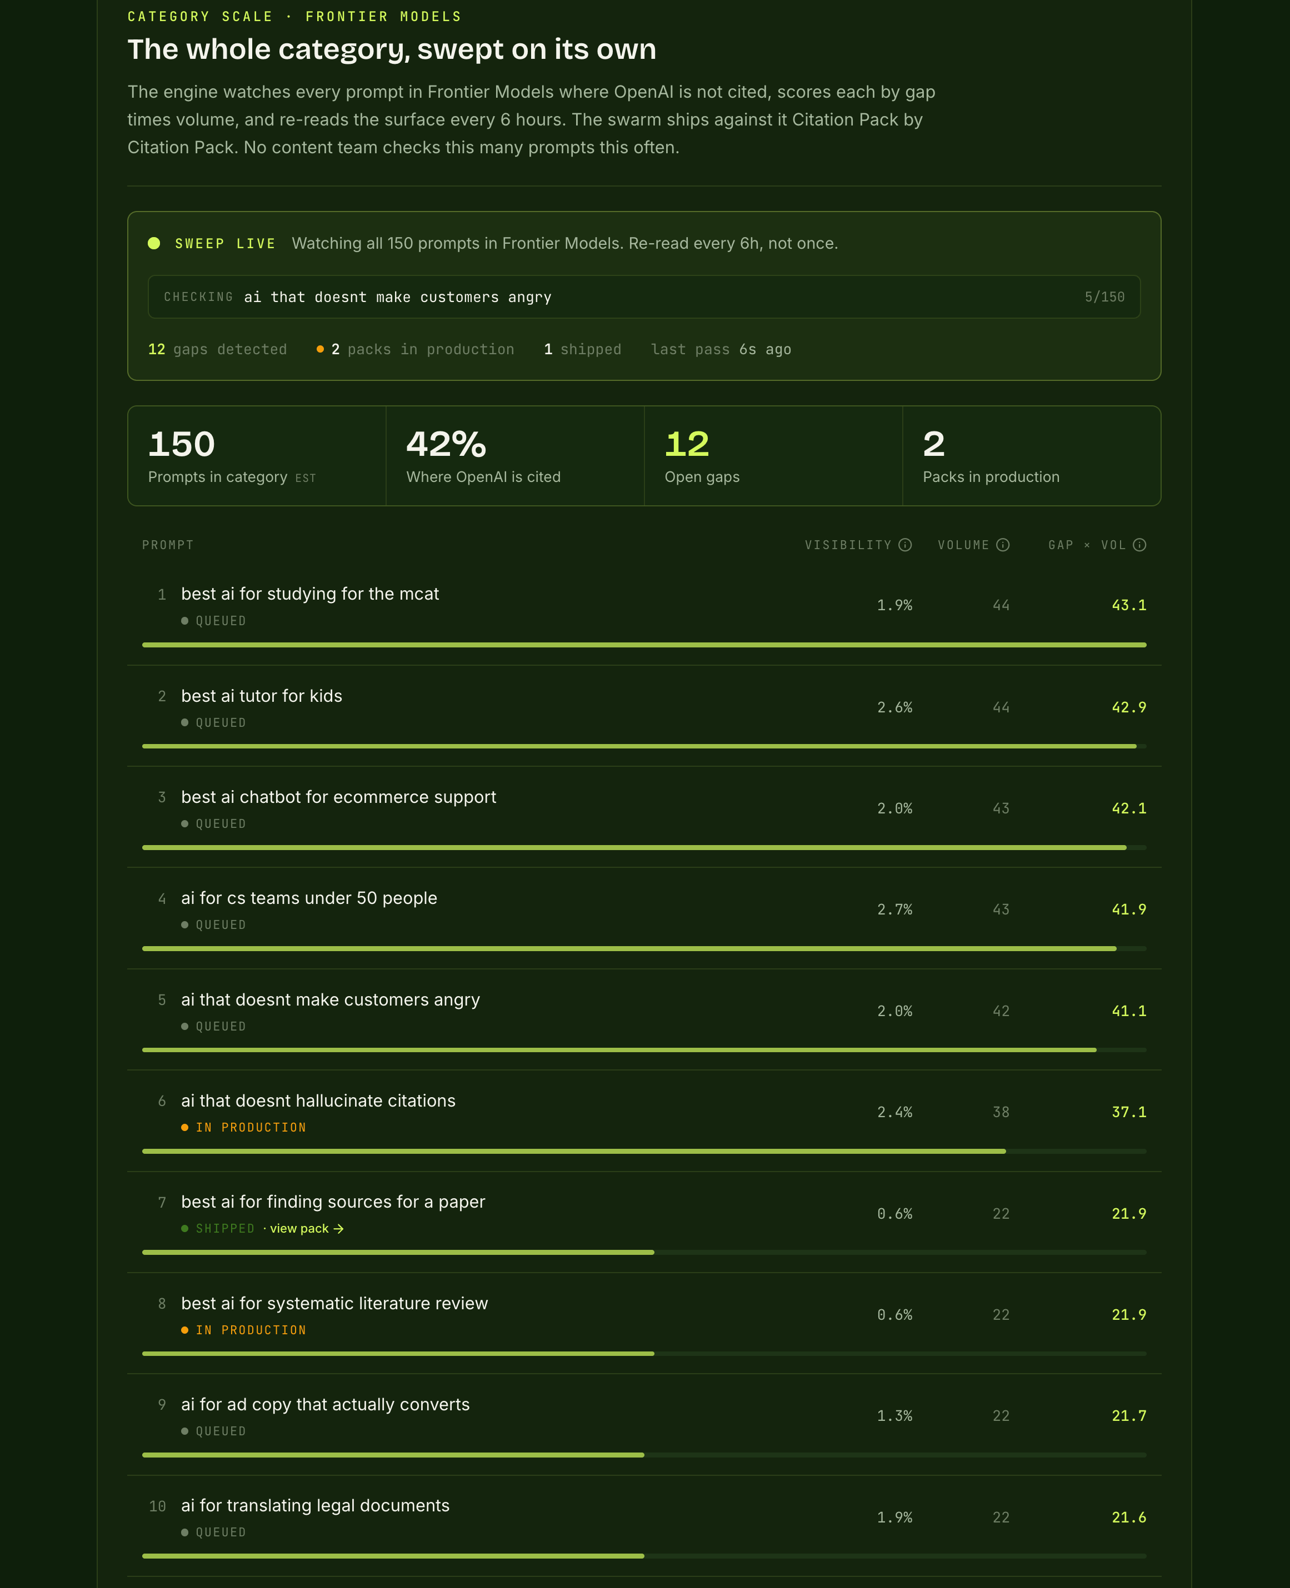Click the SHIPPED status label
Viewport: 1290px width, 1588px height.
coord(225,1229)
